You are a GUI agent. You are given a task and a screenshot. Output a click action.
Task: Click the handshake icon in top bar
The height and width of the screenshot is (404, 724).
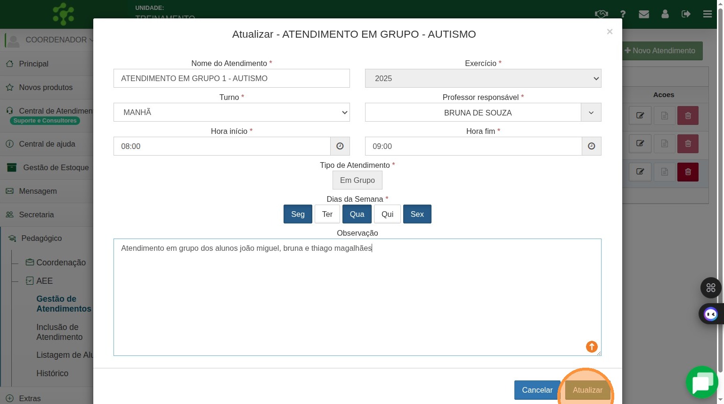point(601,14)
